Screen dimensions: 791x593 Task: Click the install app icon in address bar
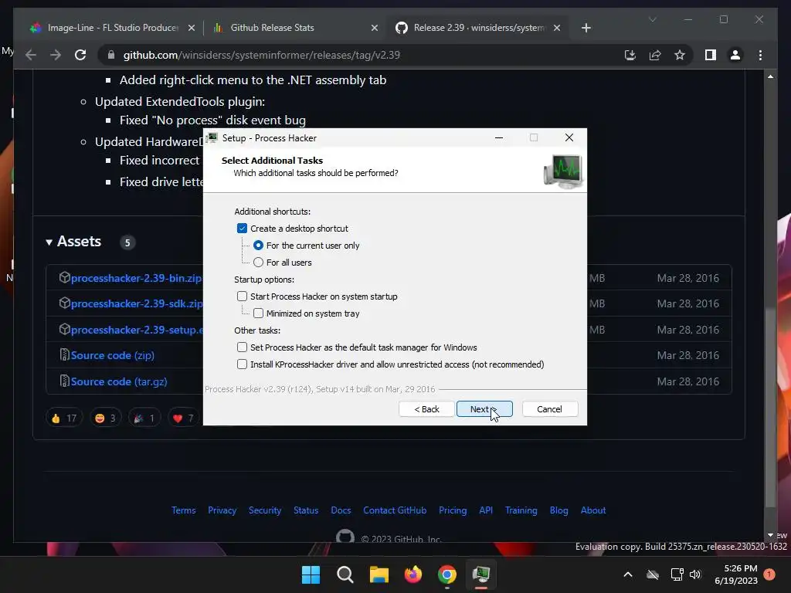pyautogui.click(x=630, y=55)
